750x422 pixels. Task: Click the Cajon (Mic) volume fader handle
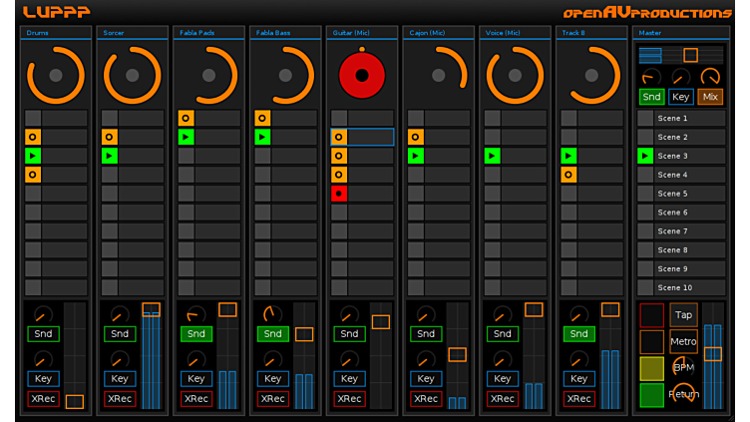457,354
